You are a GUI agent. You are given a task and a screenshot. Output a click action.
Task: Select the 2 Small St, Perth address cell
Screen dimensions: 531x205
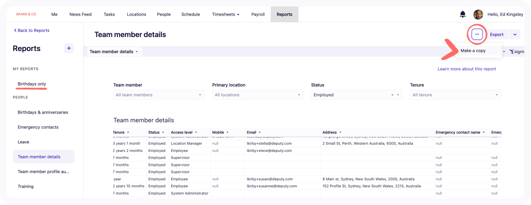[377, 144]
